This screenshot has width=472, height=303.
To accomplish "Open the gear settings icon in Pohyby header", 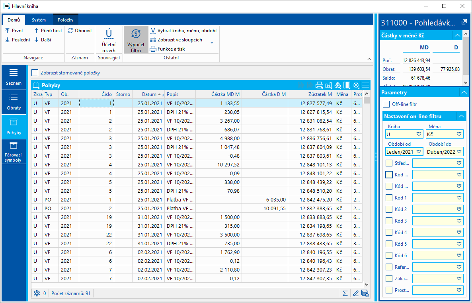I will point(356,85).
